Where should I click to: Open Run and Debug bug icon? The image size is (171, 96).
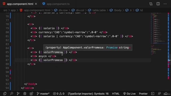25,94
